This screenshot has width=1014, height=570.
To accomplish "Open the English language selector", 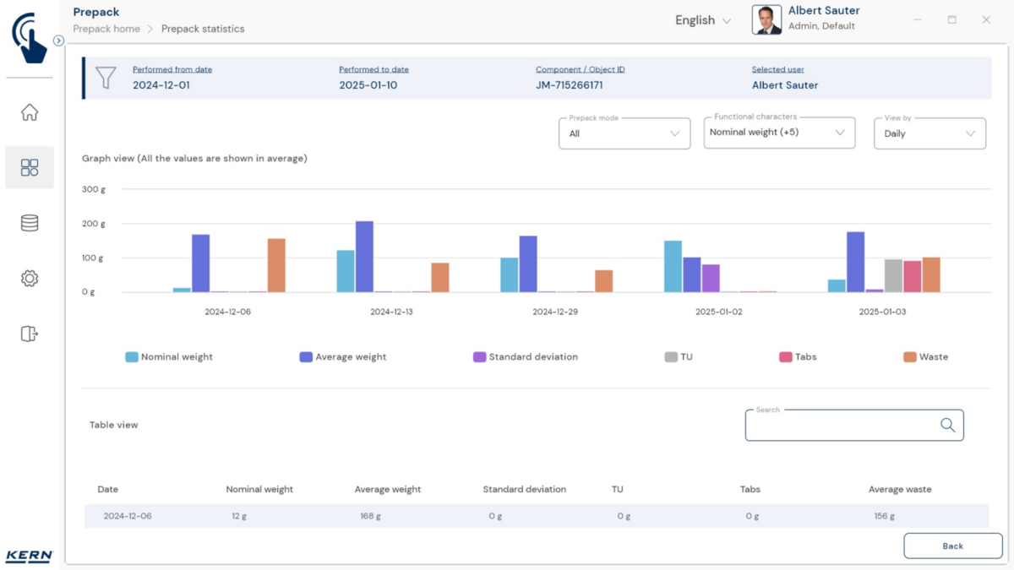I will click(702, 20).
